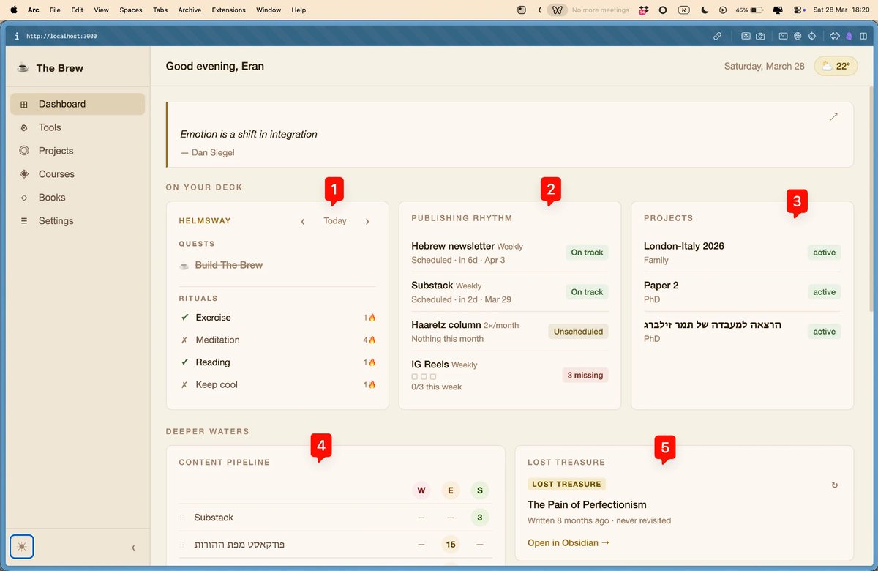Image resolution: width=878 pixels, height=571 pixels.
Task: Toggle Do Not Disturb moon icon
Action: tap(704, 10)
